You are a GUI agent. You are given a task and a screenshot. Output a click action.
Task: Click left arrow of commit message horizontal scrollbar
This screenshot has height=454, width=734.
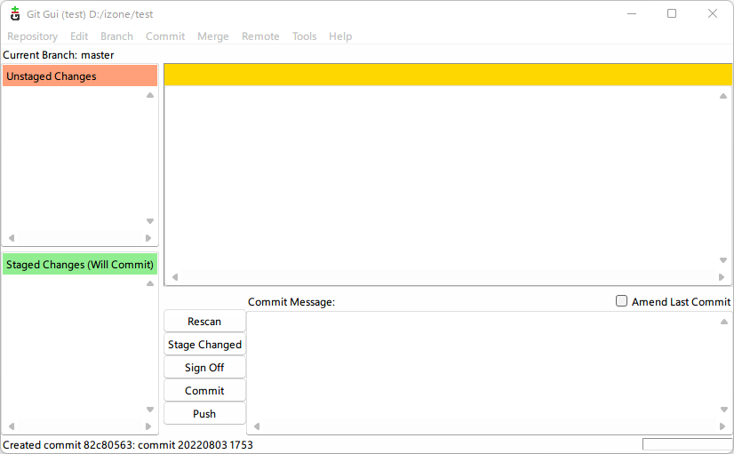click(x=257, y=426)
